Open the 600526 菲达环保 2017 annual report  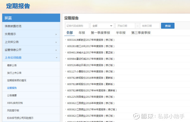91,65
